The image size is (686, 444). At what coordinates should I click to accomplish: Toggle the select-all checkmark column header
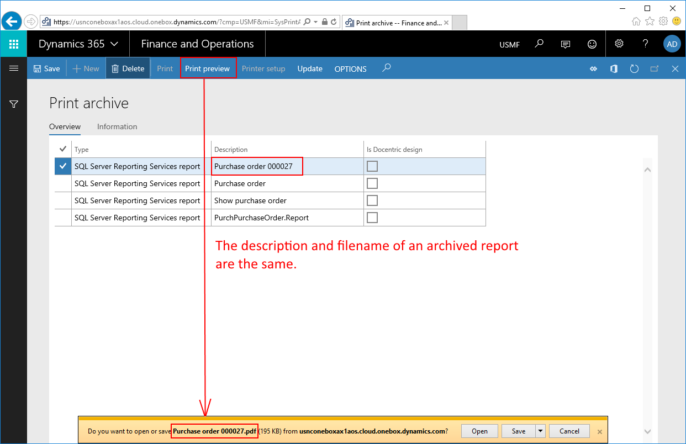[x=62, y=149]
